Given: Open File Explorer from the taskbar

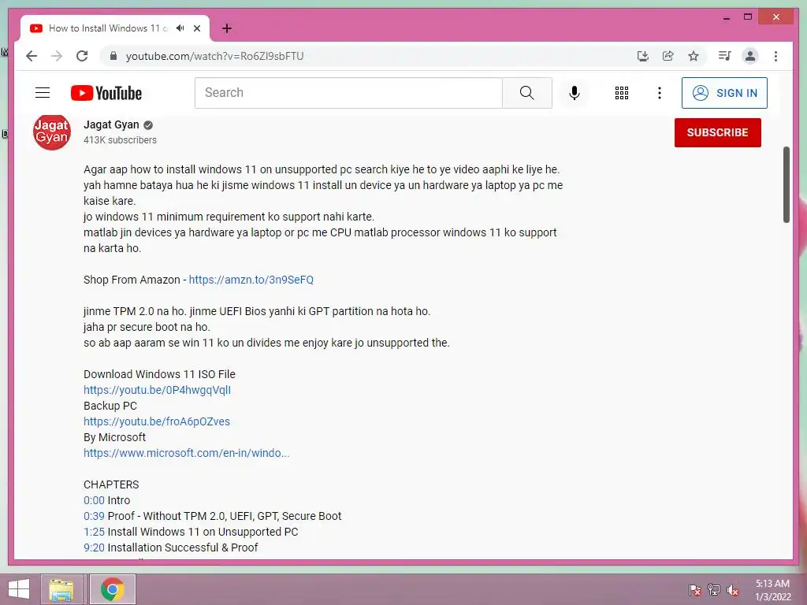Looking at the screenshot, I should (61, 589).
